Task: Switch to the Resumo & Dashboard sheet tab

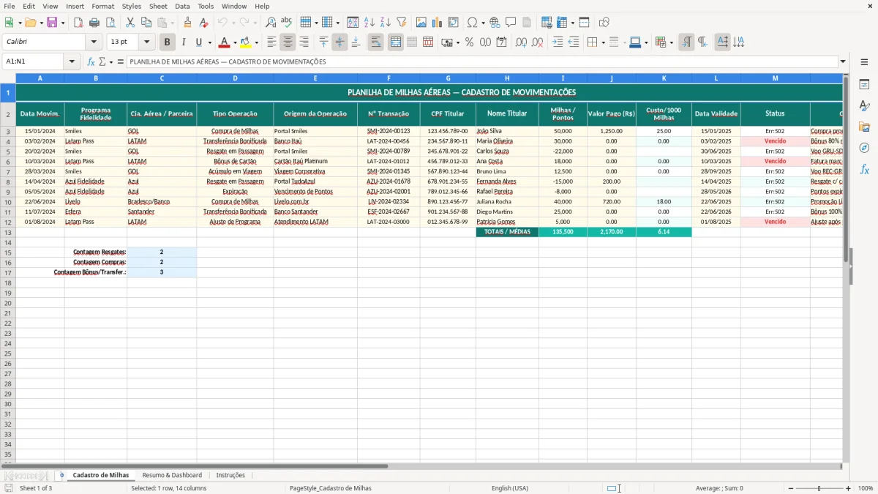Action: tap(172, 475)
